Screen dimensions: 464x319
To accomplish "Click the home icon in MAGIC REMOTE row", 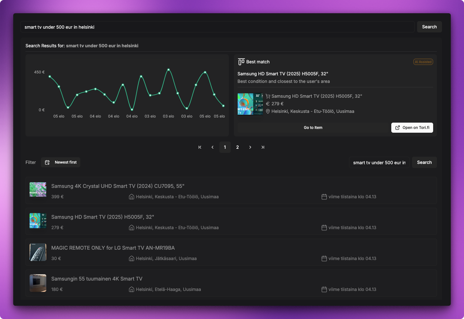I will tap(132, 258).
